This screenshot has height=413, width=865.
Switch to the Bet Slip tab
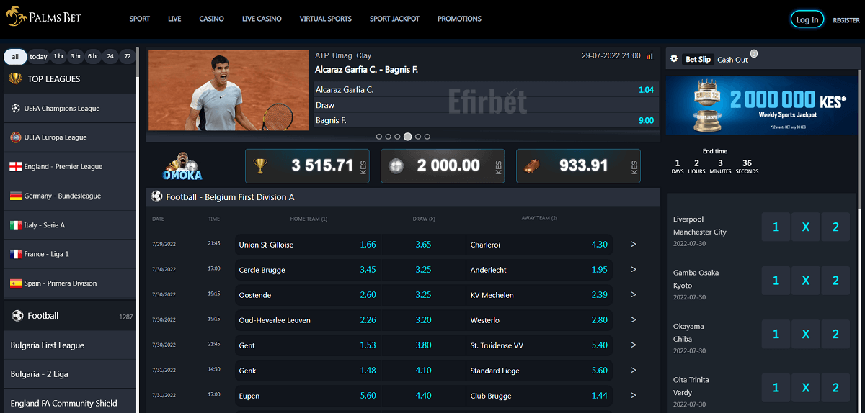click(x=698, y=60)
